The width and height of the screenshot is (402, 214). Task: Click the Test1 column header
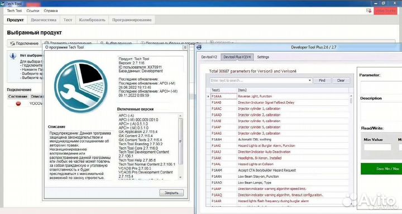click(223, 90)
